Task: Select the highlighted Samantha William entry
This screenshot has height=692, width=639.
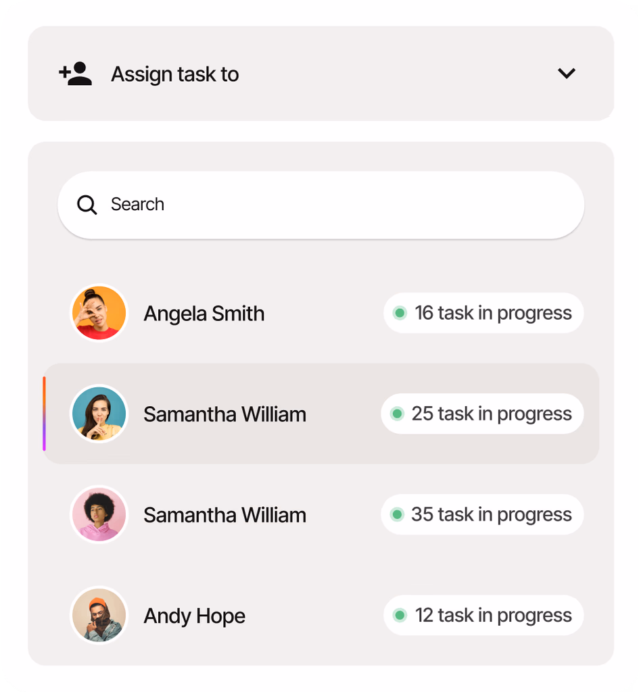Action: pos(224,414)
